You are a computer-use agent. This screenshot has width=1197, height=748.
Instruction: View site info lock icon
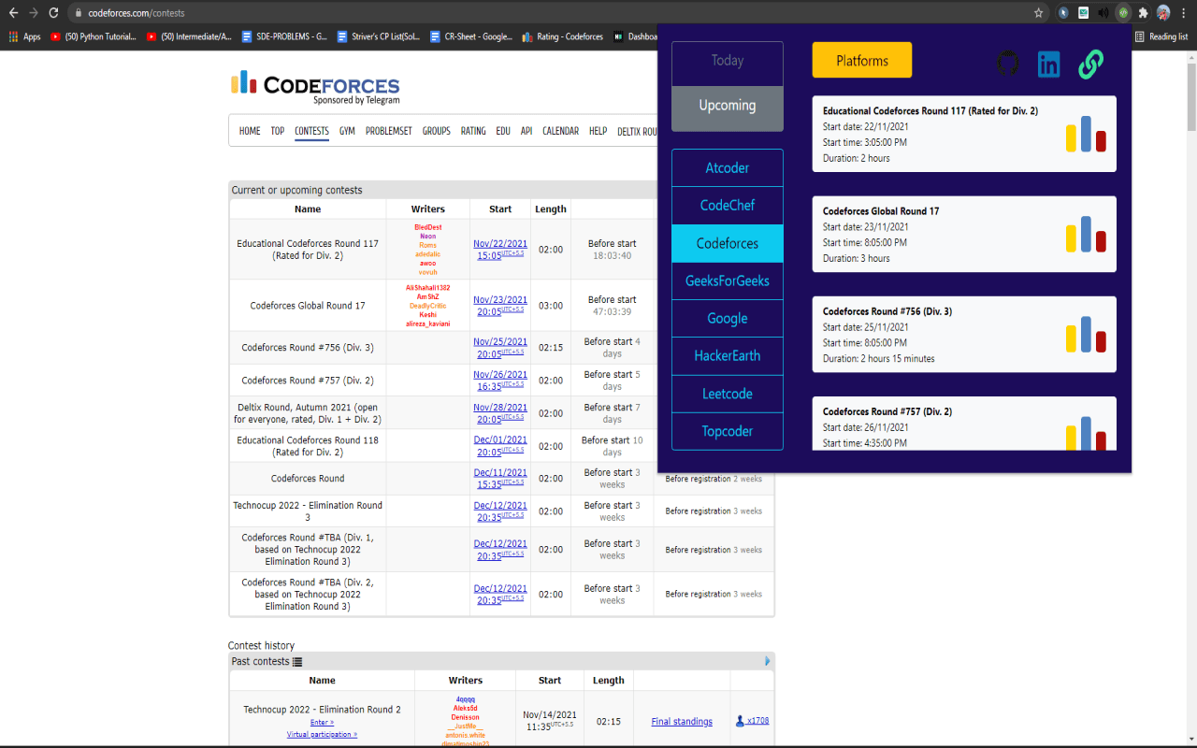click(79, 13)
